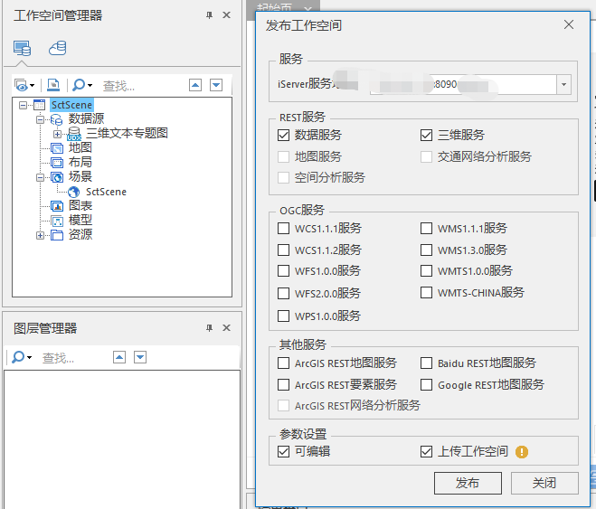Check Google REST地图服务 option

427,385
